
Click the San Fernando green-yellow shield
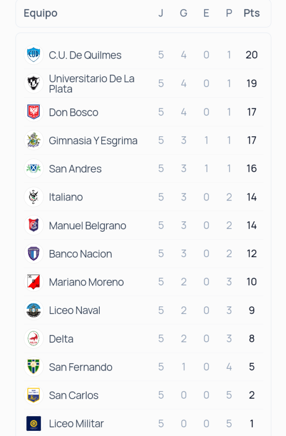34,367
